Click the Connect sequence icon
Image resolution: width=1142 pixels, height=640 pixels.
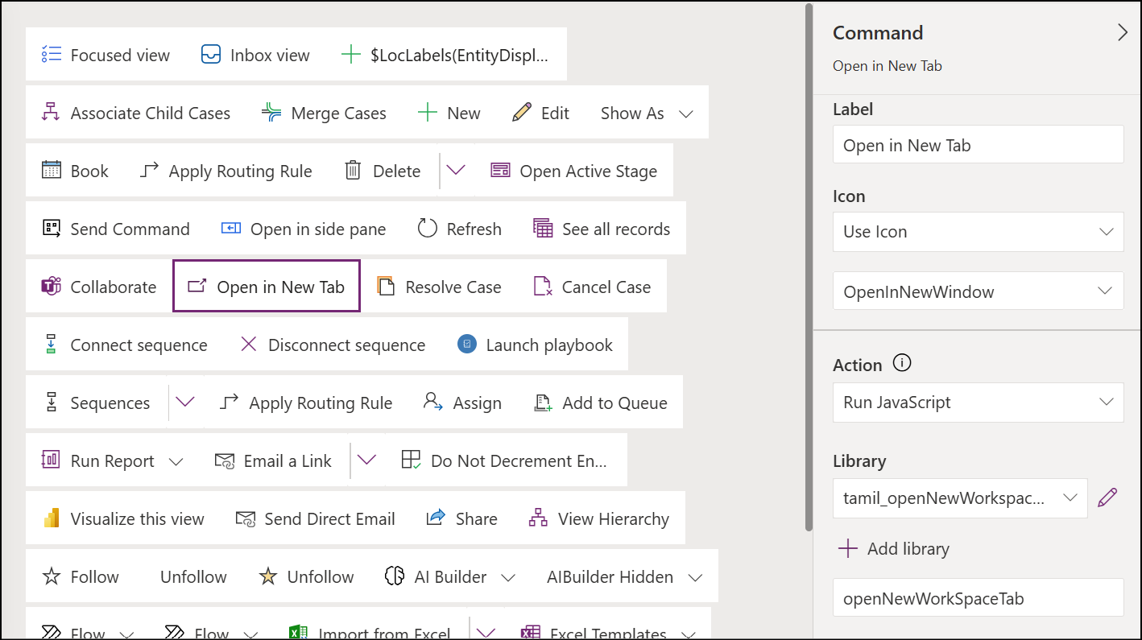coord(52,345)
